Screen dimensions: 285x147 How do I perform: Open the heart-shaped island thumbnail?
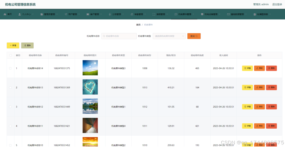90,87
